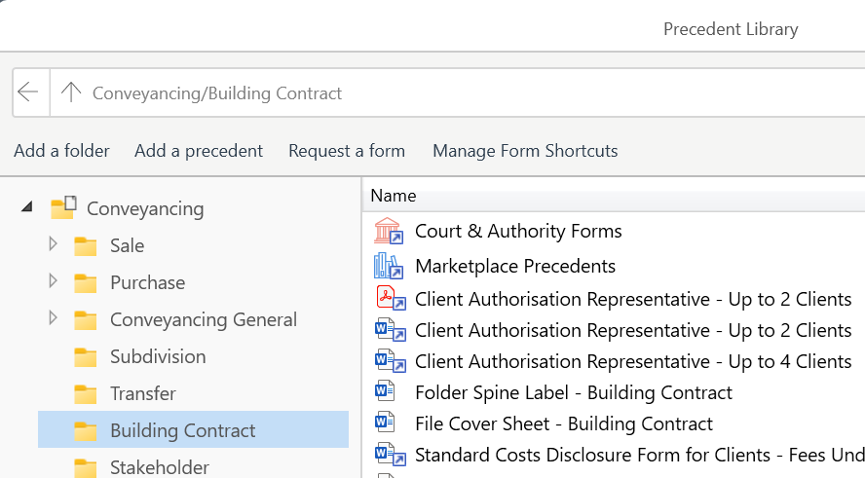Click Add a folder
865x478 pixels.
tap(61, 151)
